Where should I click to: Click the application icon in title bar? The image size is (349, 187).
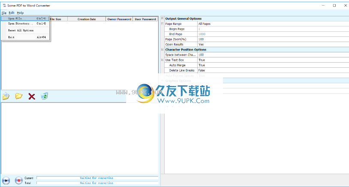tap(4, 6)
